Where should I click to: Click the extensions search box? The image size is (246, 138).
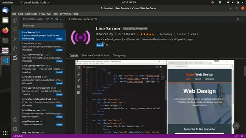pyautogui.click(x=43, y=26)
